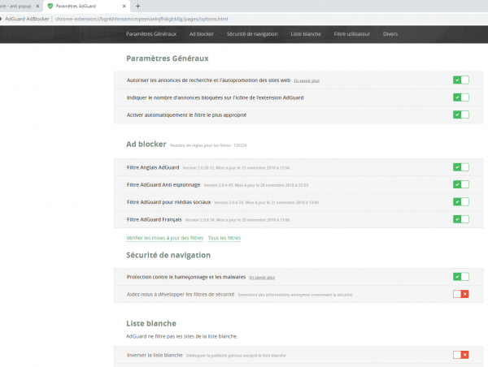
Task: Click 'Vérifier les mises à jour des filtres' link
Action: click(164, 238)
